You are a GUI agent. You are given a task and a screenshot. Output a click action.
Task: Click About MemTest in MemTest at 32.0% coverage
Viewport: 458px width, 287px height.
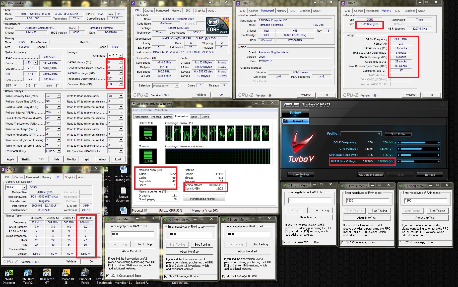click(x=247, y=251)
